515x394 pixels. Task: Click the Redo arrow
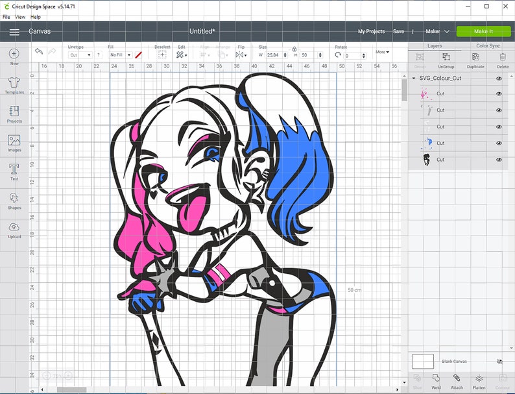coord(52,51)
